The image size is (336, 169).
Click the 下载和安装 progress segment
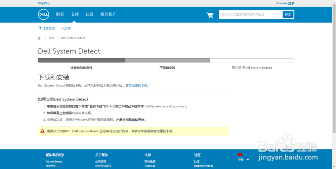click(167, 60)
